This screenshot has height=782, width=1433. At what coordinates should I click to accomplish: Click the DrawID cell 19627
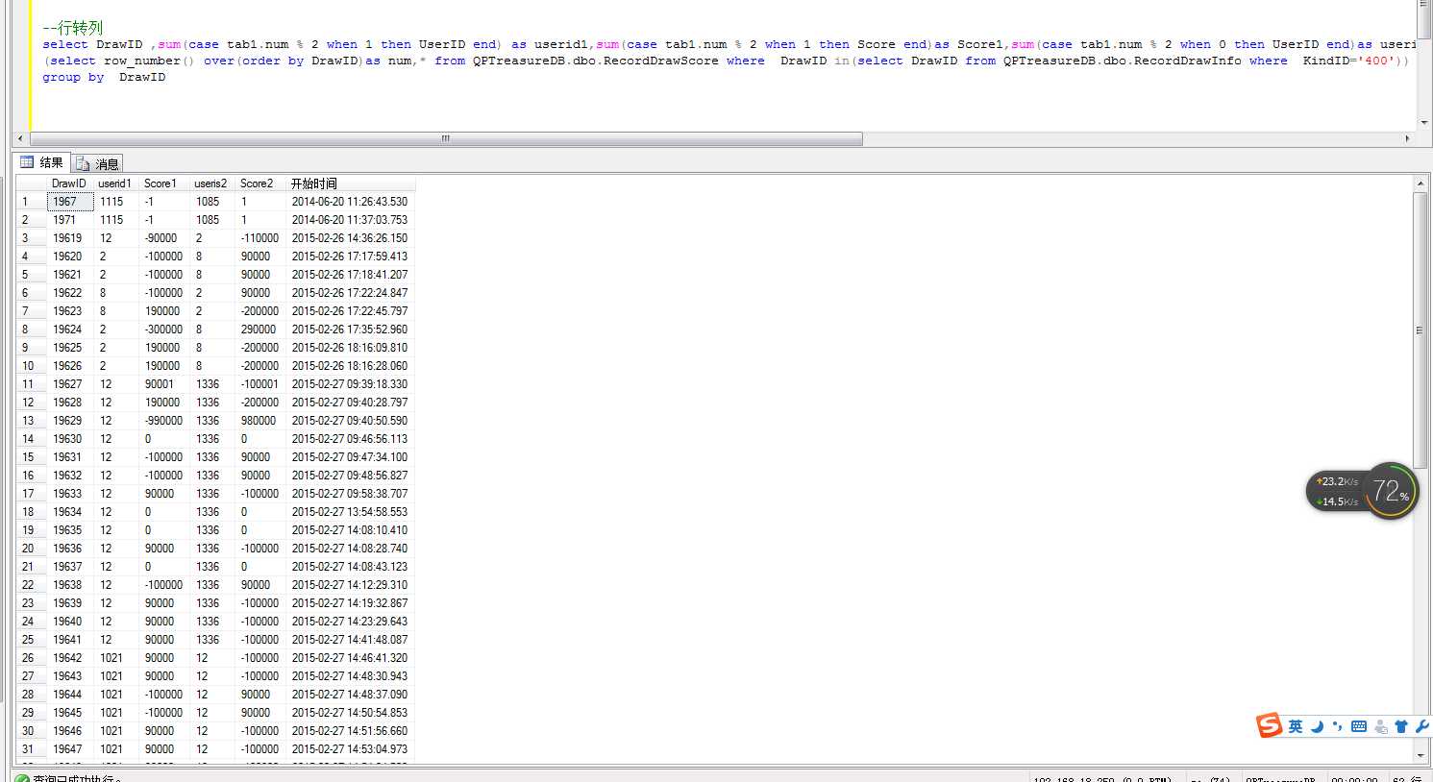tap(70, 384)
